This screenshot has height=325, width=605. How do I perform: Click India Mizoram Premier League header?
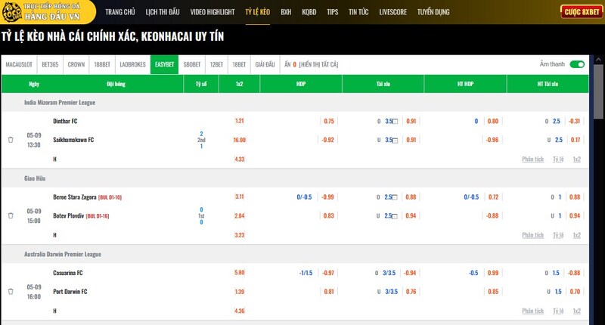[60, 103]
